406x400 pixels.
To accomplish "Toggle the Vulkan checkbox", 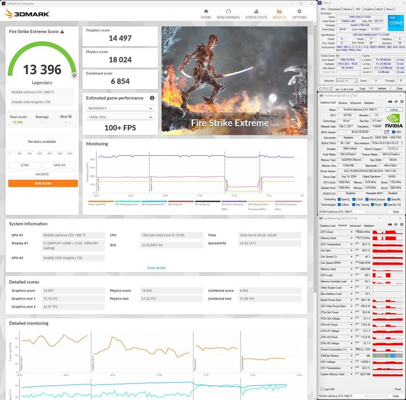I will [339, 205].
